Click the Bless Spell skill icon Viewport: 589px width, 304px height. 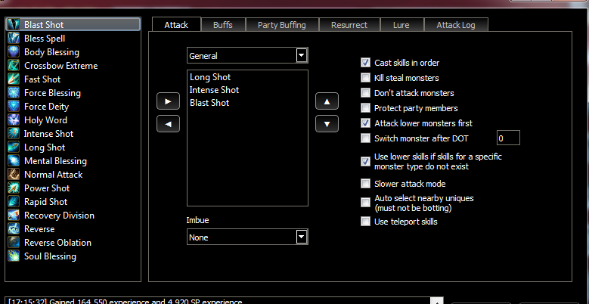point(14,39)
